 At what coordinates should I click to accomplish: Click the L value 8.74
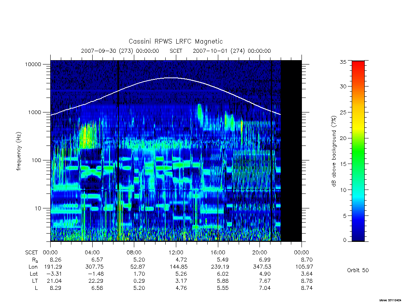click(307, 288)
